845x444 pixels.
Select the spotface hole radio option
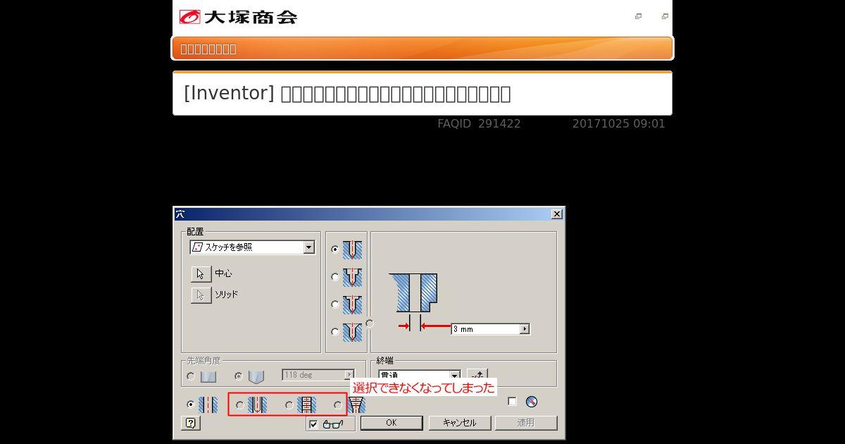pos(335,304)
